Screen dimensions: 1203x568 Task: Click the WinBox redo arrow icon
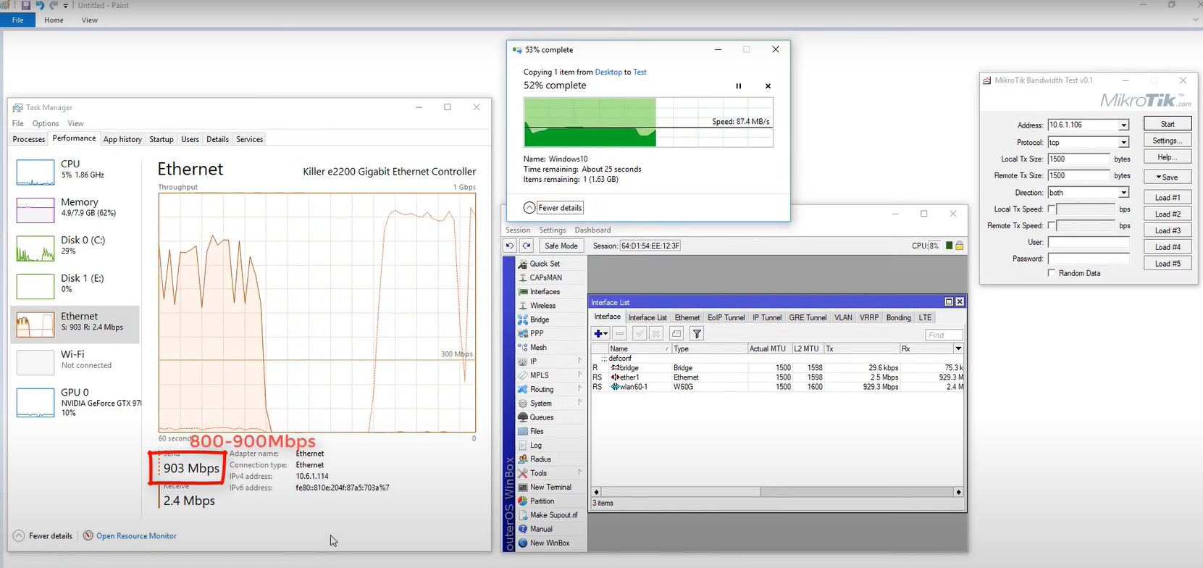click(527, 246)
